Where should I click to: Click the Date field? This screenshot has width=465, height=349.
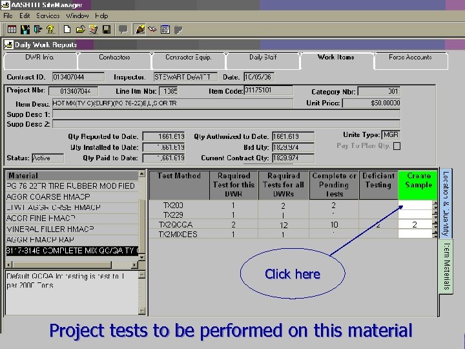point(259,77)
